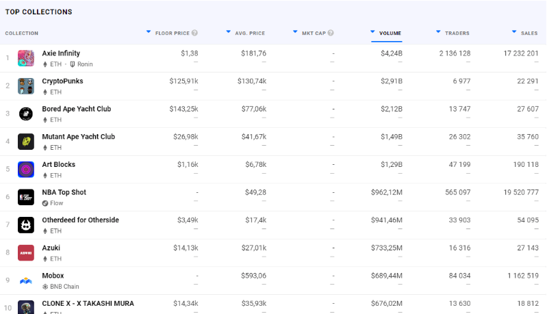Select the Volume column header
Image resolution: width=547 pixels, height=314 pixels.
pos(390,33)
